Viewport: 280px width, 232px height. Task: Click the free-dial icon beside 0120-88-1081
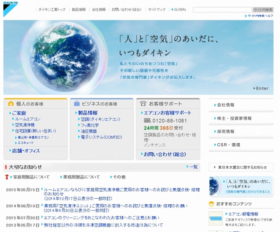(147, 120)
